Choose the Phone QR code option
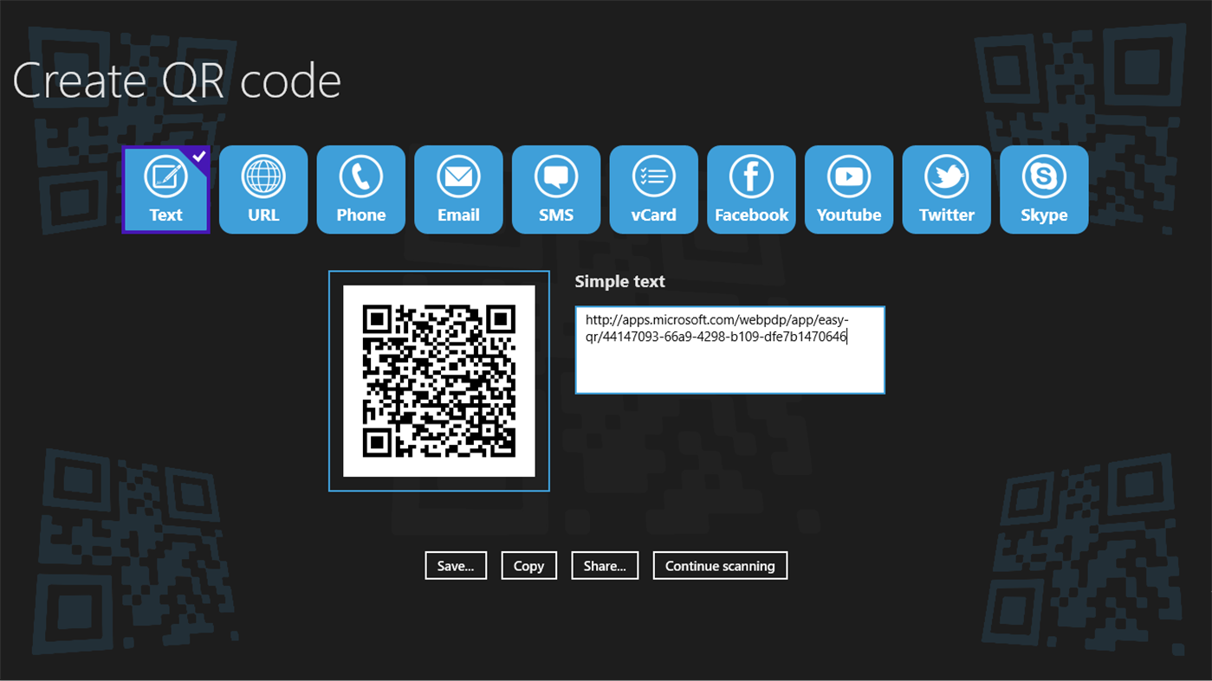This screenshot has height=681, width=1212. pos(360,190)
